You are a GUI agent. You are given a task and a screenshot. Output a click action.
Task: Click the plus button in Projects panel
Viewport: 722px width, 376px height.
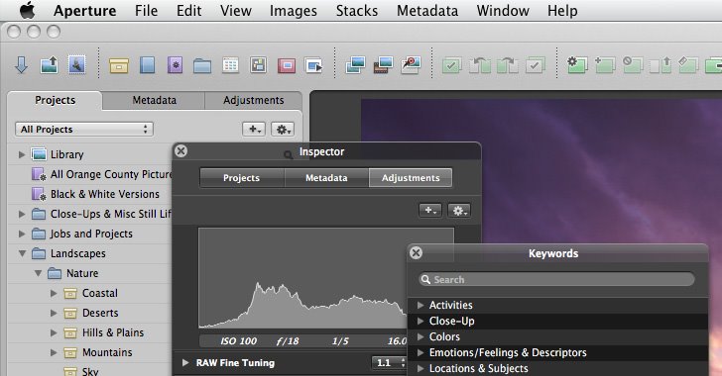254,130
